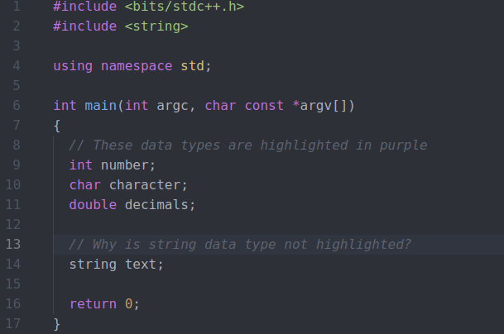
Task: Click the closing brace on line 17
Action: (57, 324)
